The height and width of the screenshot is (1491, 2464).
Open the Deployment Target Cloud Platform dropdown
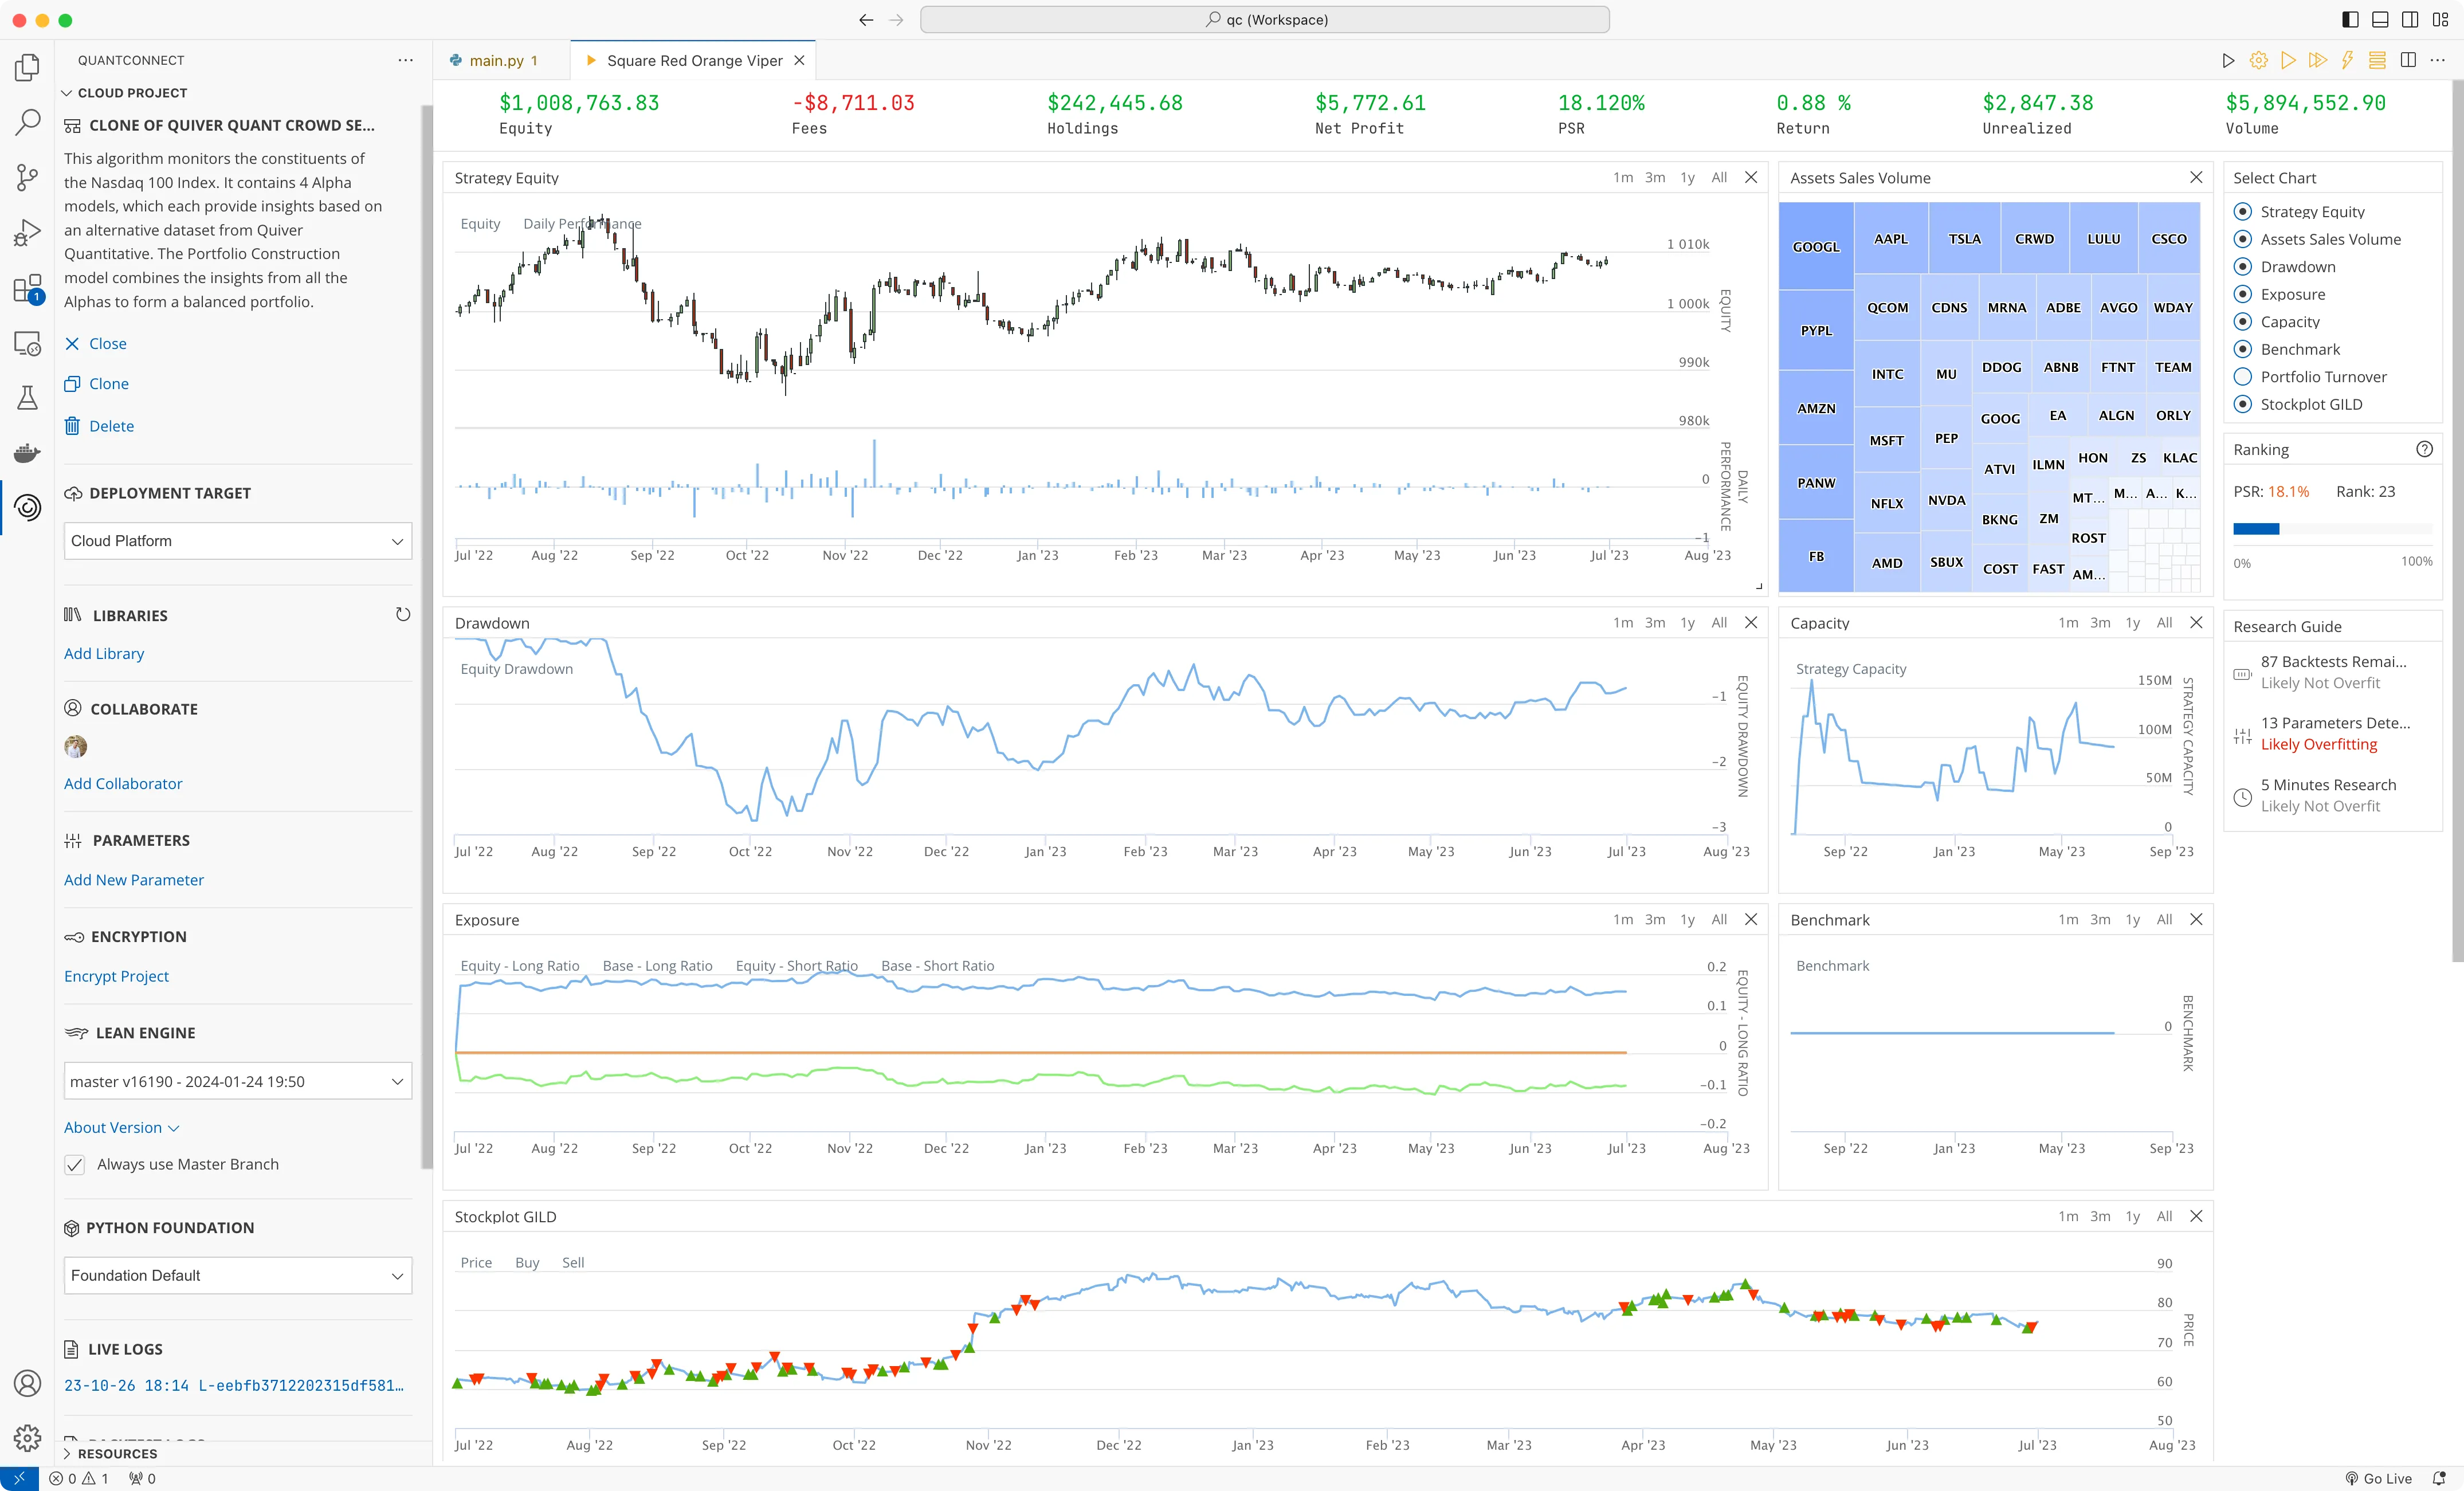click(x=238, y=541)
